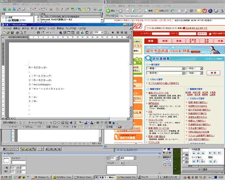
Task: Undo the last action in Word
Action: coord(48,32)
